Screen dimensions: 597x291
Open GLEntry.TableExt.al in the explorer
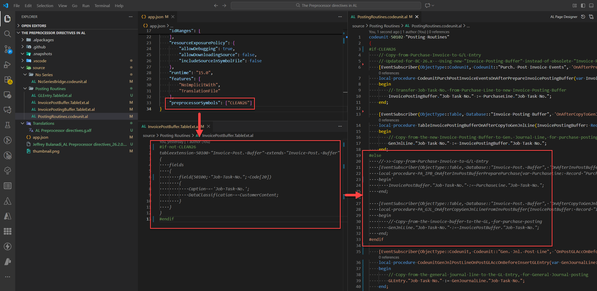[55, 95]
